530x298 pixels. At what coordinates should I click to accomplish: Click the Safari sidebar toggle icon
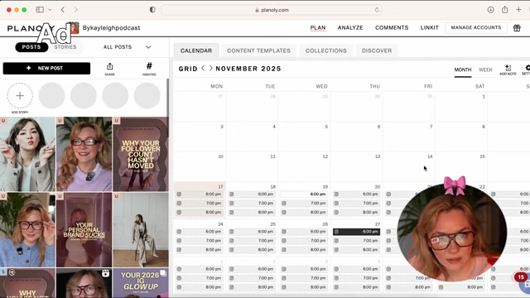pos(40,10)
